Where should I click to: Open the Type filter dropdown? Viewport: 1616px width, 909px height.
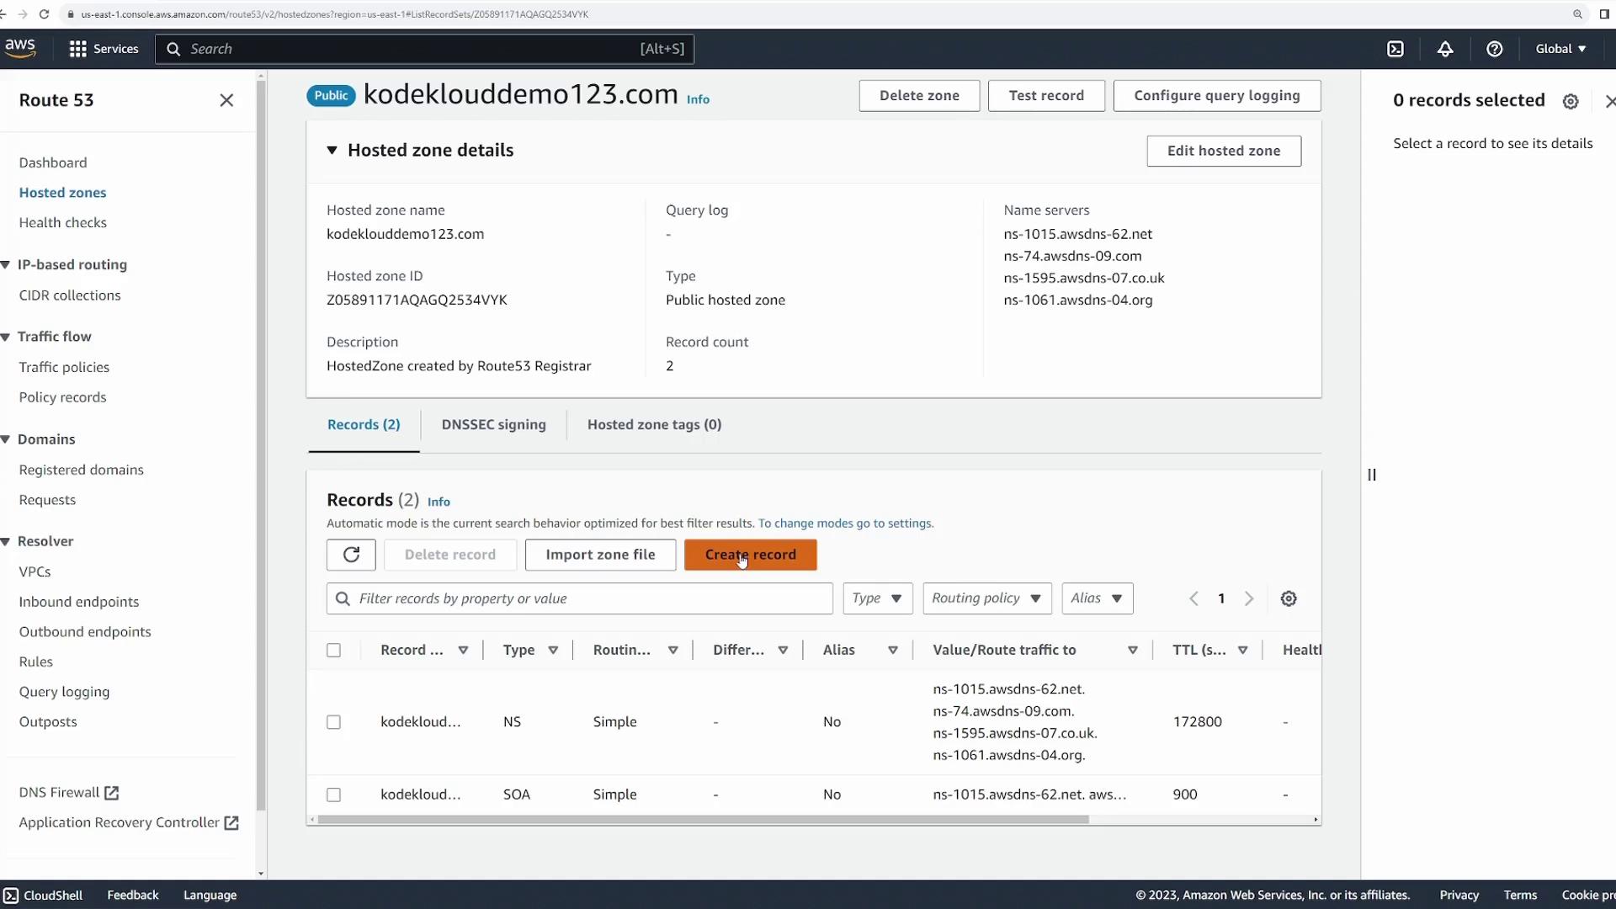click(878, 598)
